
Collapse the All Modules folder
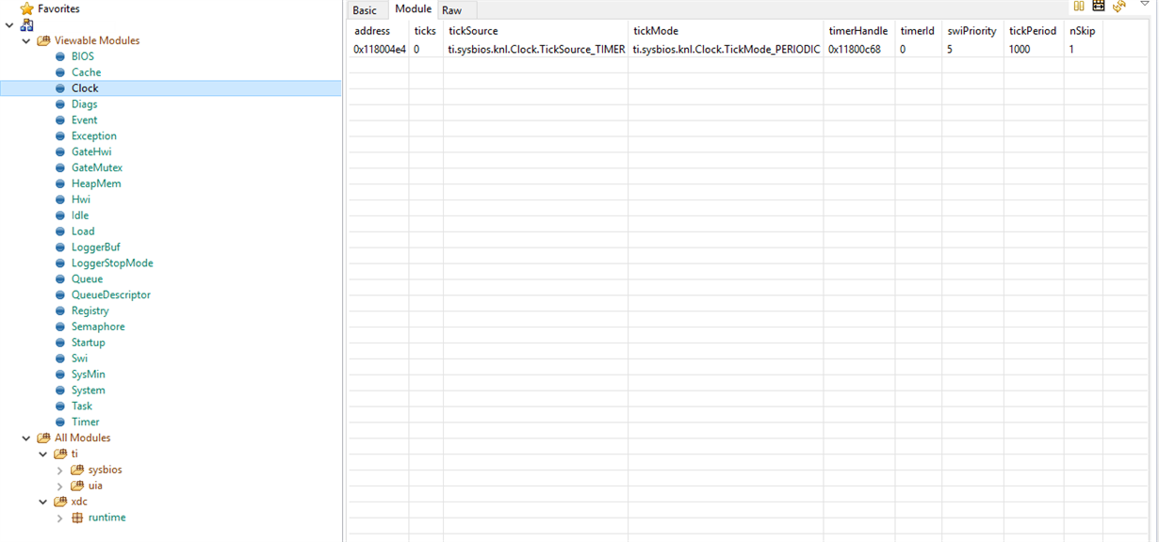26,438
